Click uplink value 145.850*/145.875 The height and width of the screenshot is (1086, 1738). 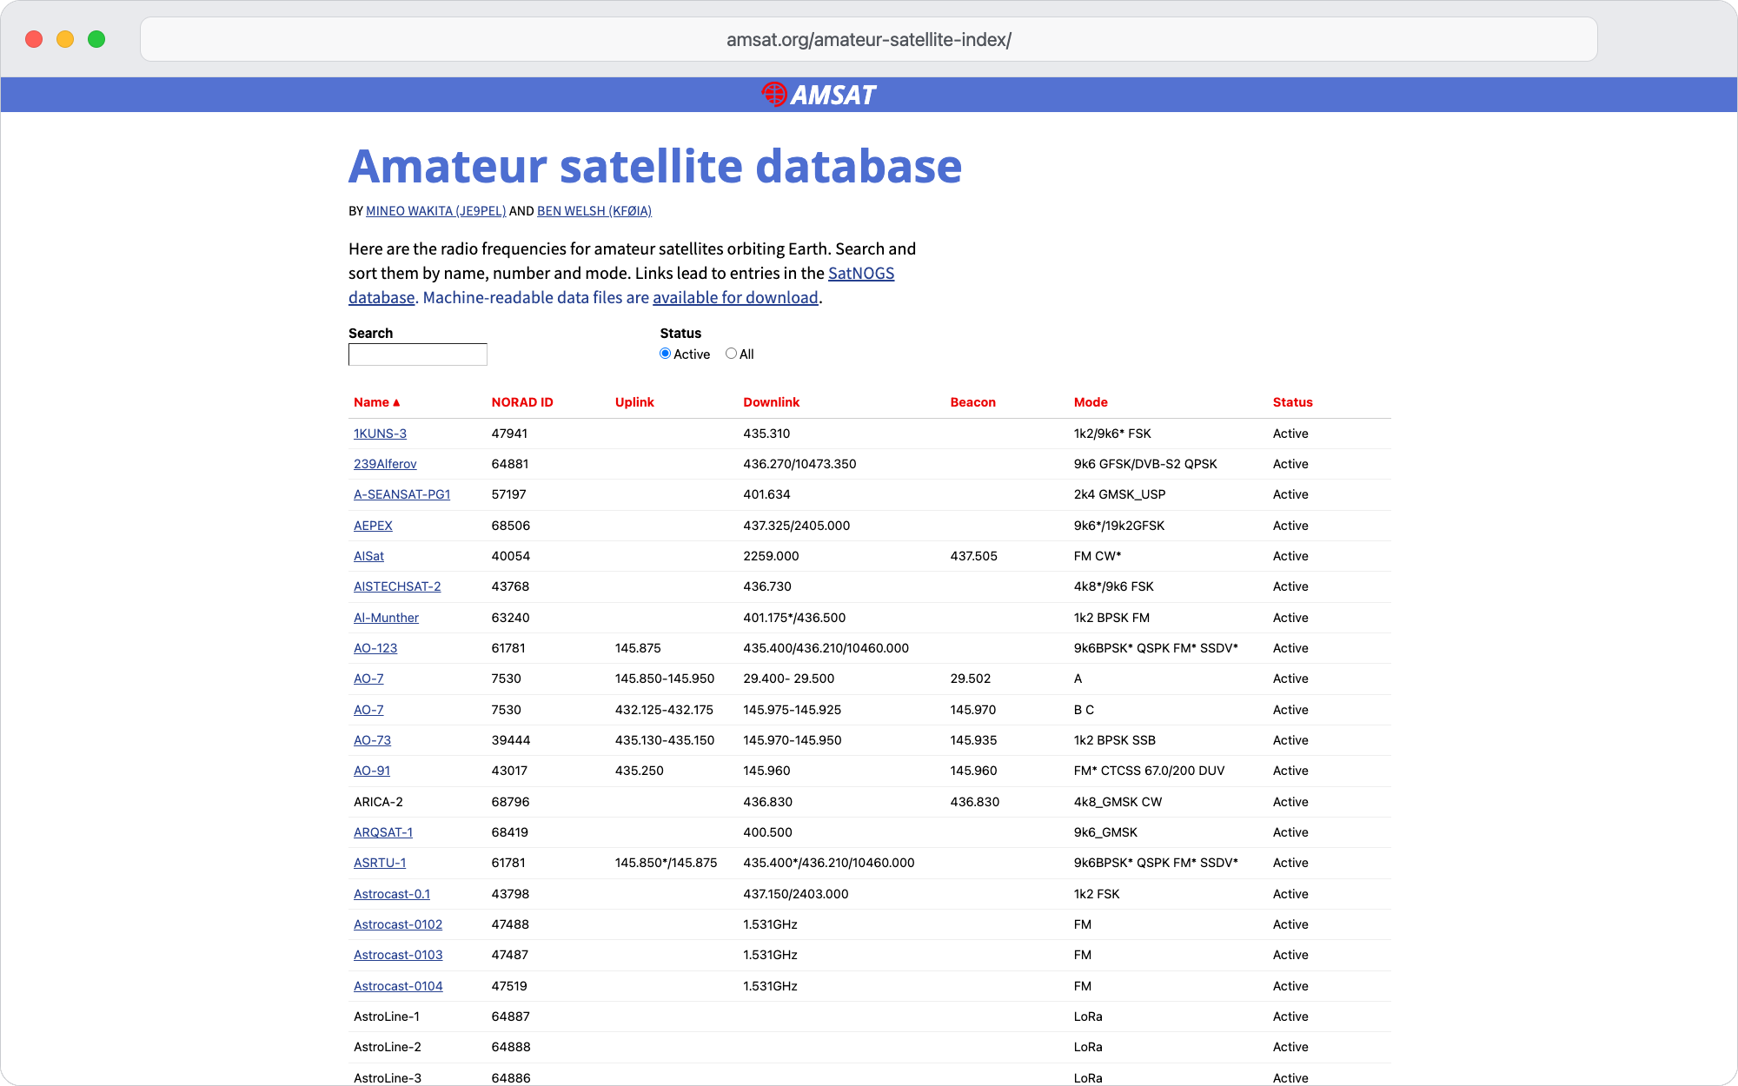point(667,863)
